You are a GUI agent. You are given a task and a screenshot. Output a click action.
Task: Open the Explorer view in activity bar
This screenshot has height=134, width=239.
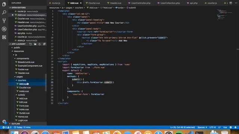[4, 4]
